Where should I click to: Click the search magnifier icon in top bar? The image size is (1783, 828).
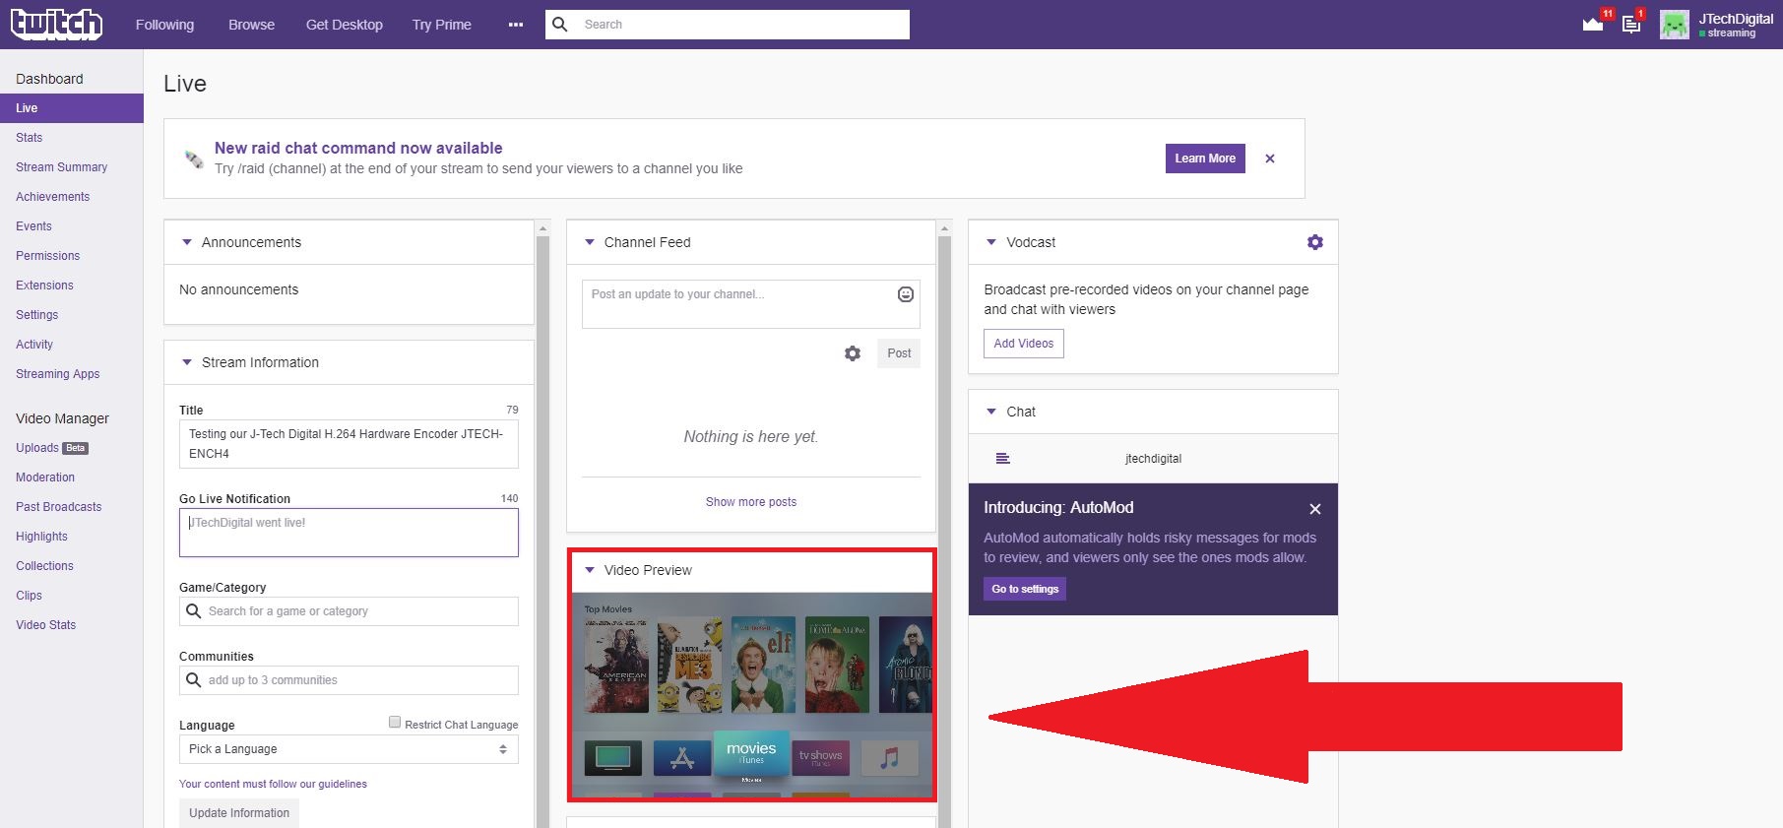coord(560,25)
